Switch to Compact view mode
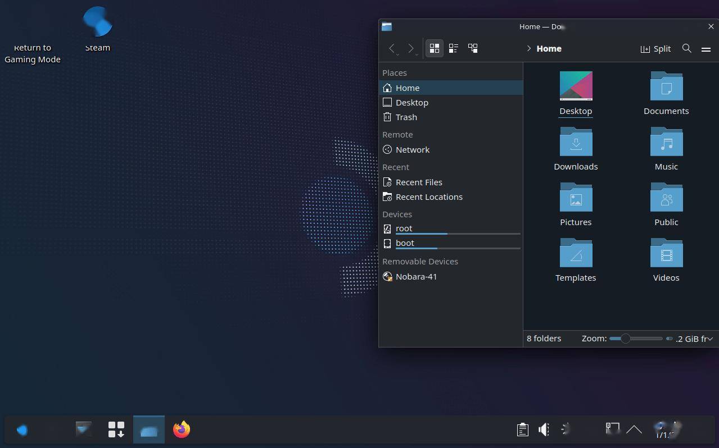Viewport: 719px width, 448px height. (453, 48)
